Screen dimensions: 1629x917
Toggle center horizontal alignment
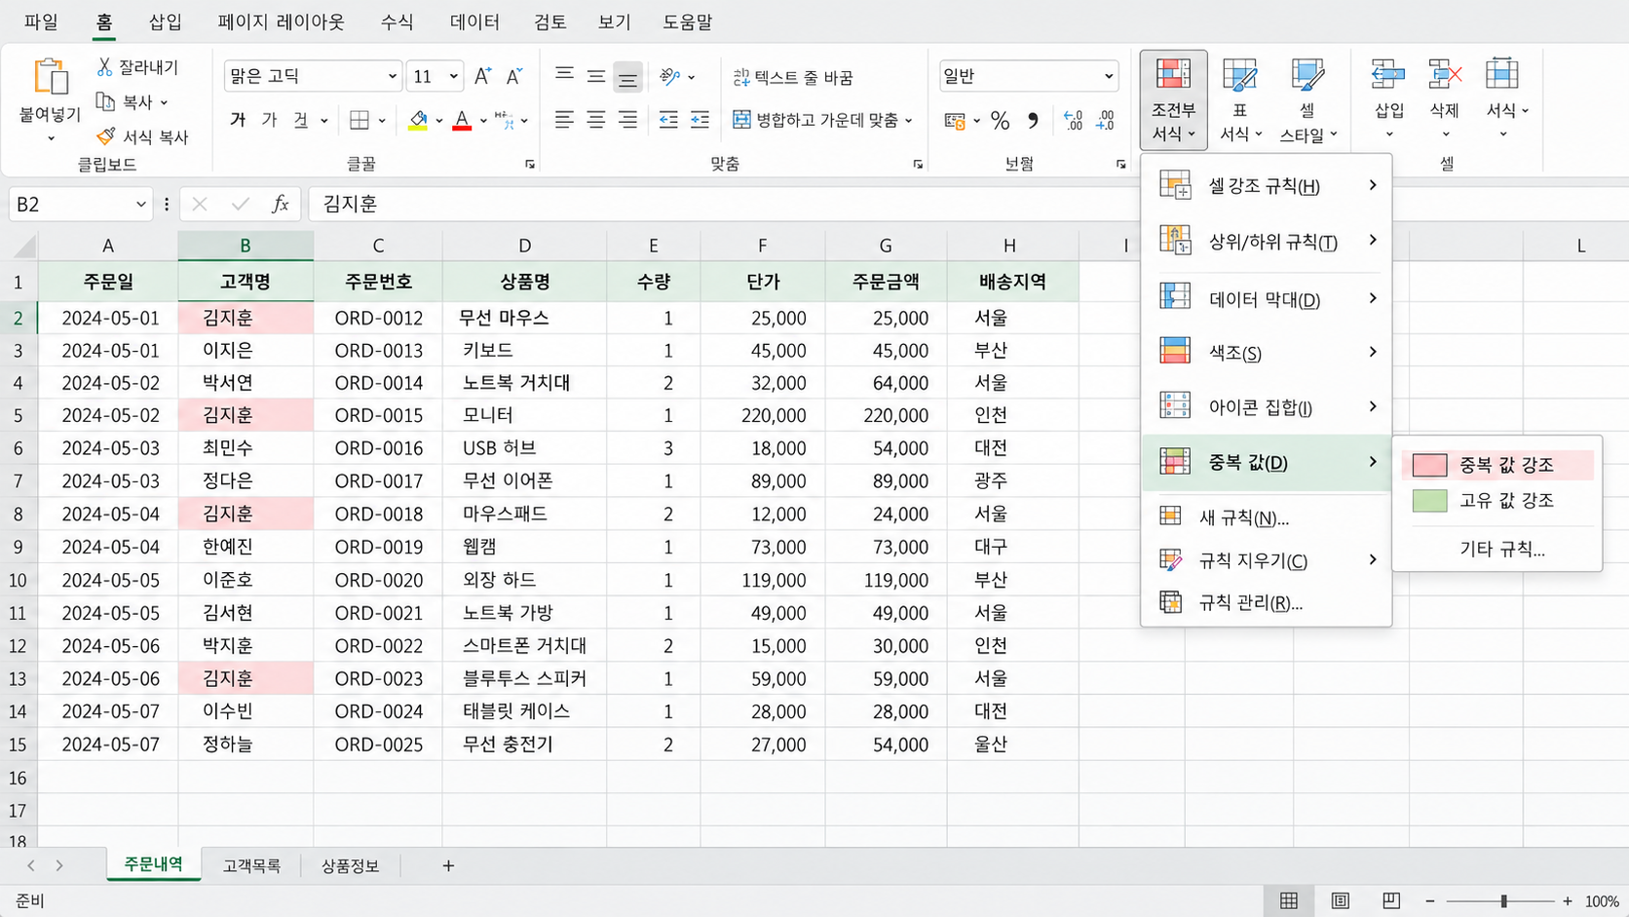[595, 120]
